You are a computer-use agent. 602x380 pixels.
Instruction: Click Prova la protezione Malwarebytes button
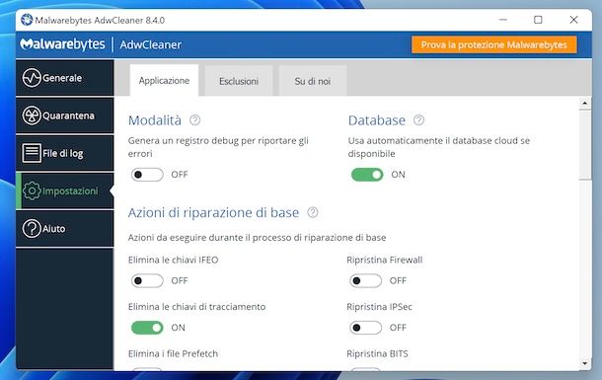[494, 45]
